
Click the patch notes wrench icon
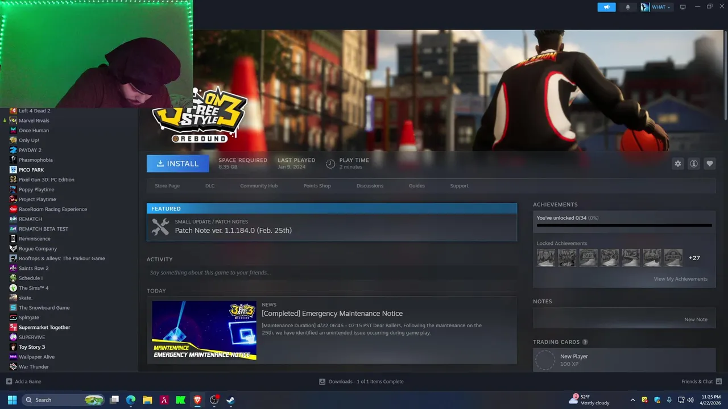pos(160,227)
